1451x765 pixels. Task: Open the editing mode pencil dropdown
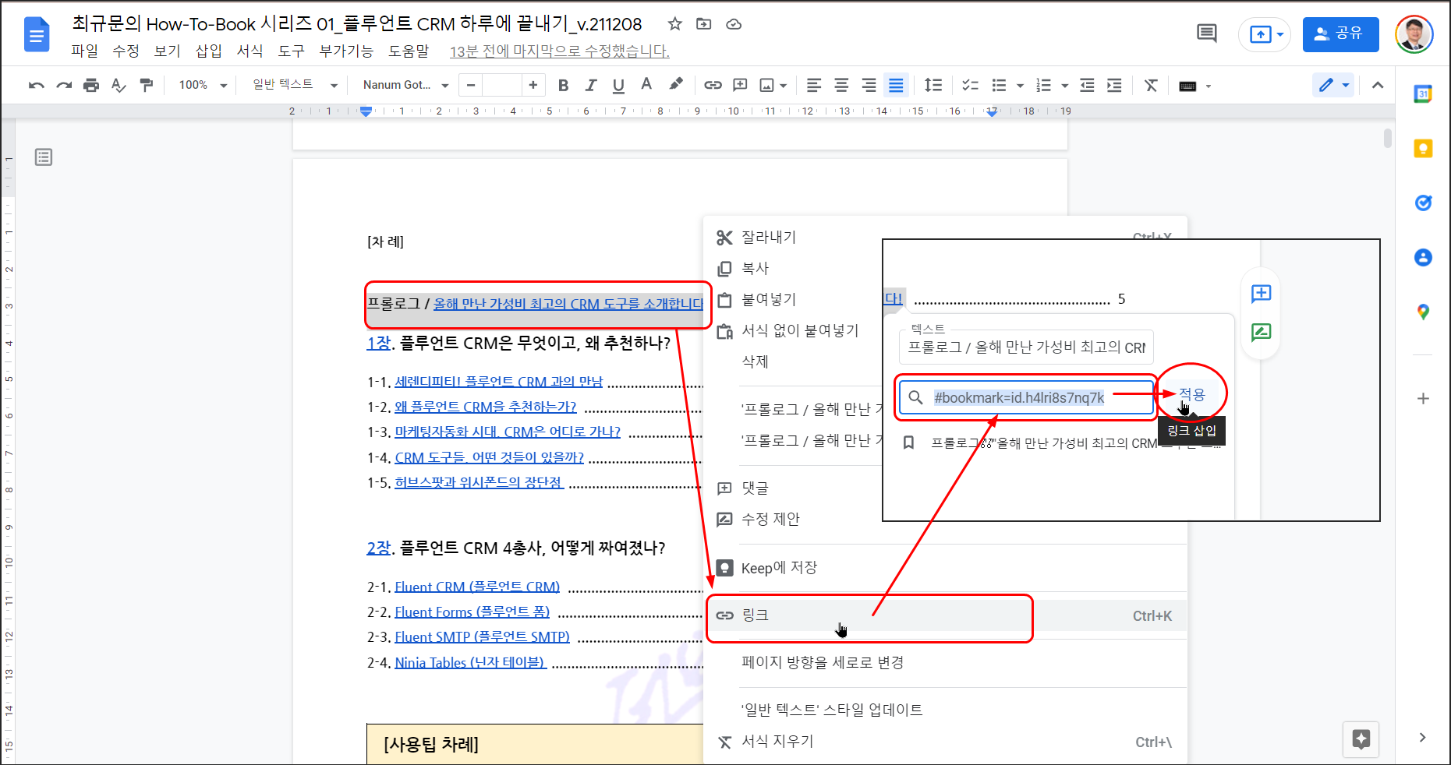coord(1334,85)
